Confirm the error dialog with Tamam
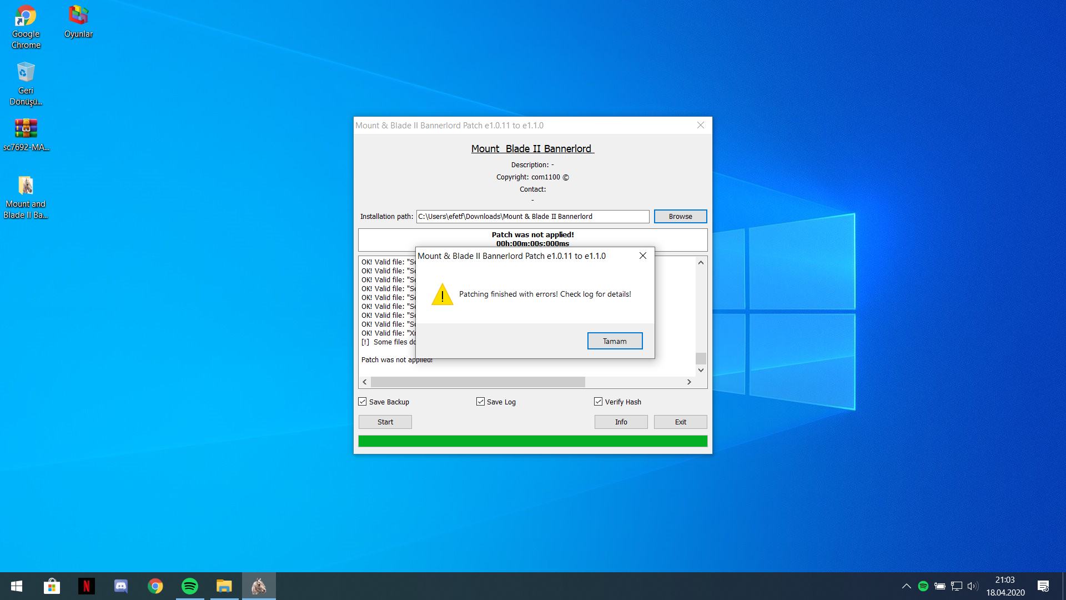This screenshot has width=1066, height=600. tap(615, 341)
